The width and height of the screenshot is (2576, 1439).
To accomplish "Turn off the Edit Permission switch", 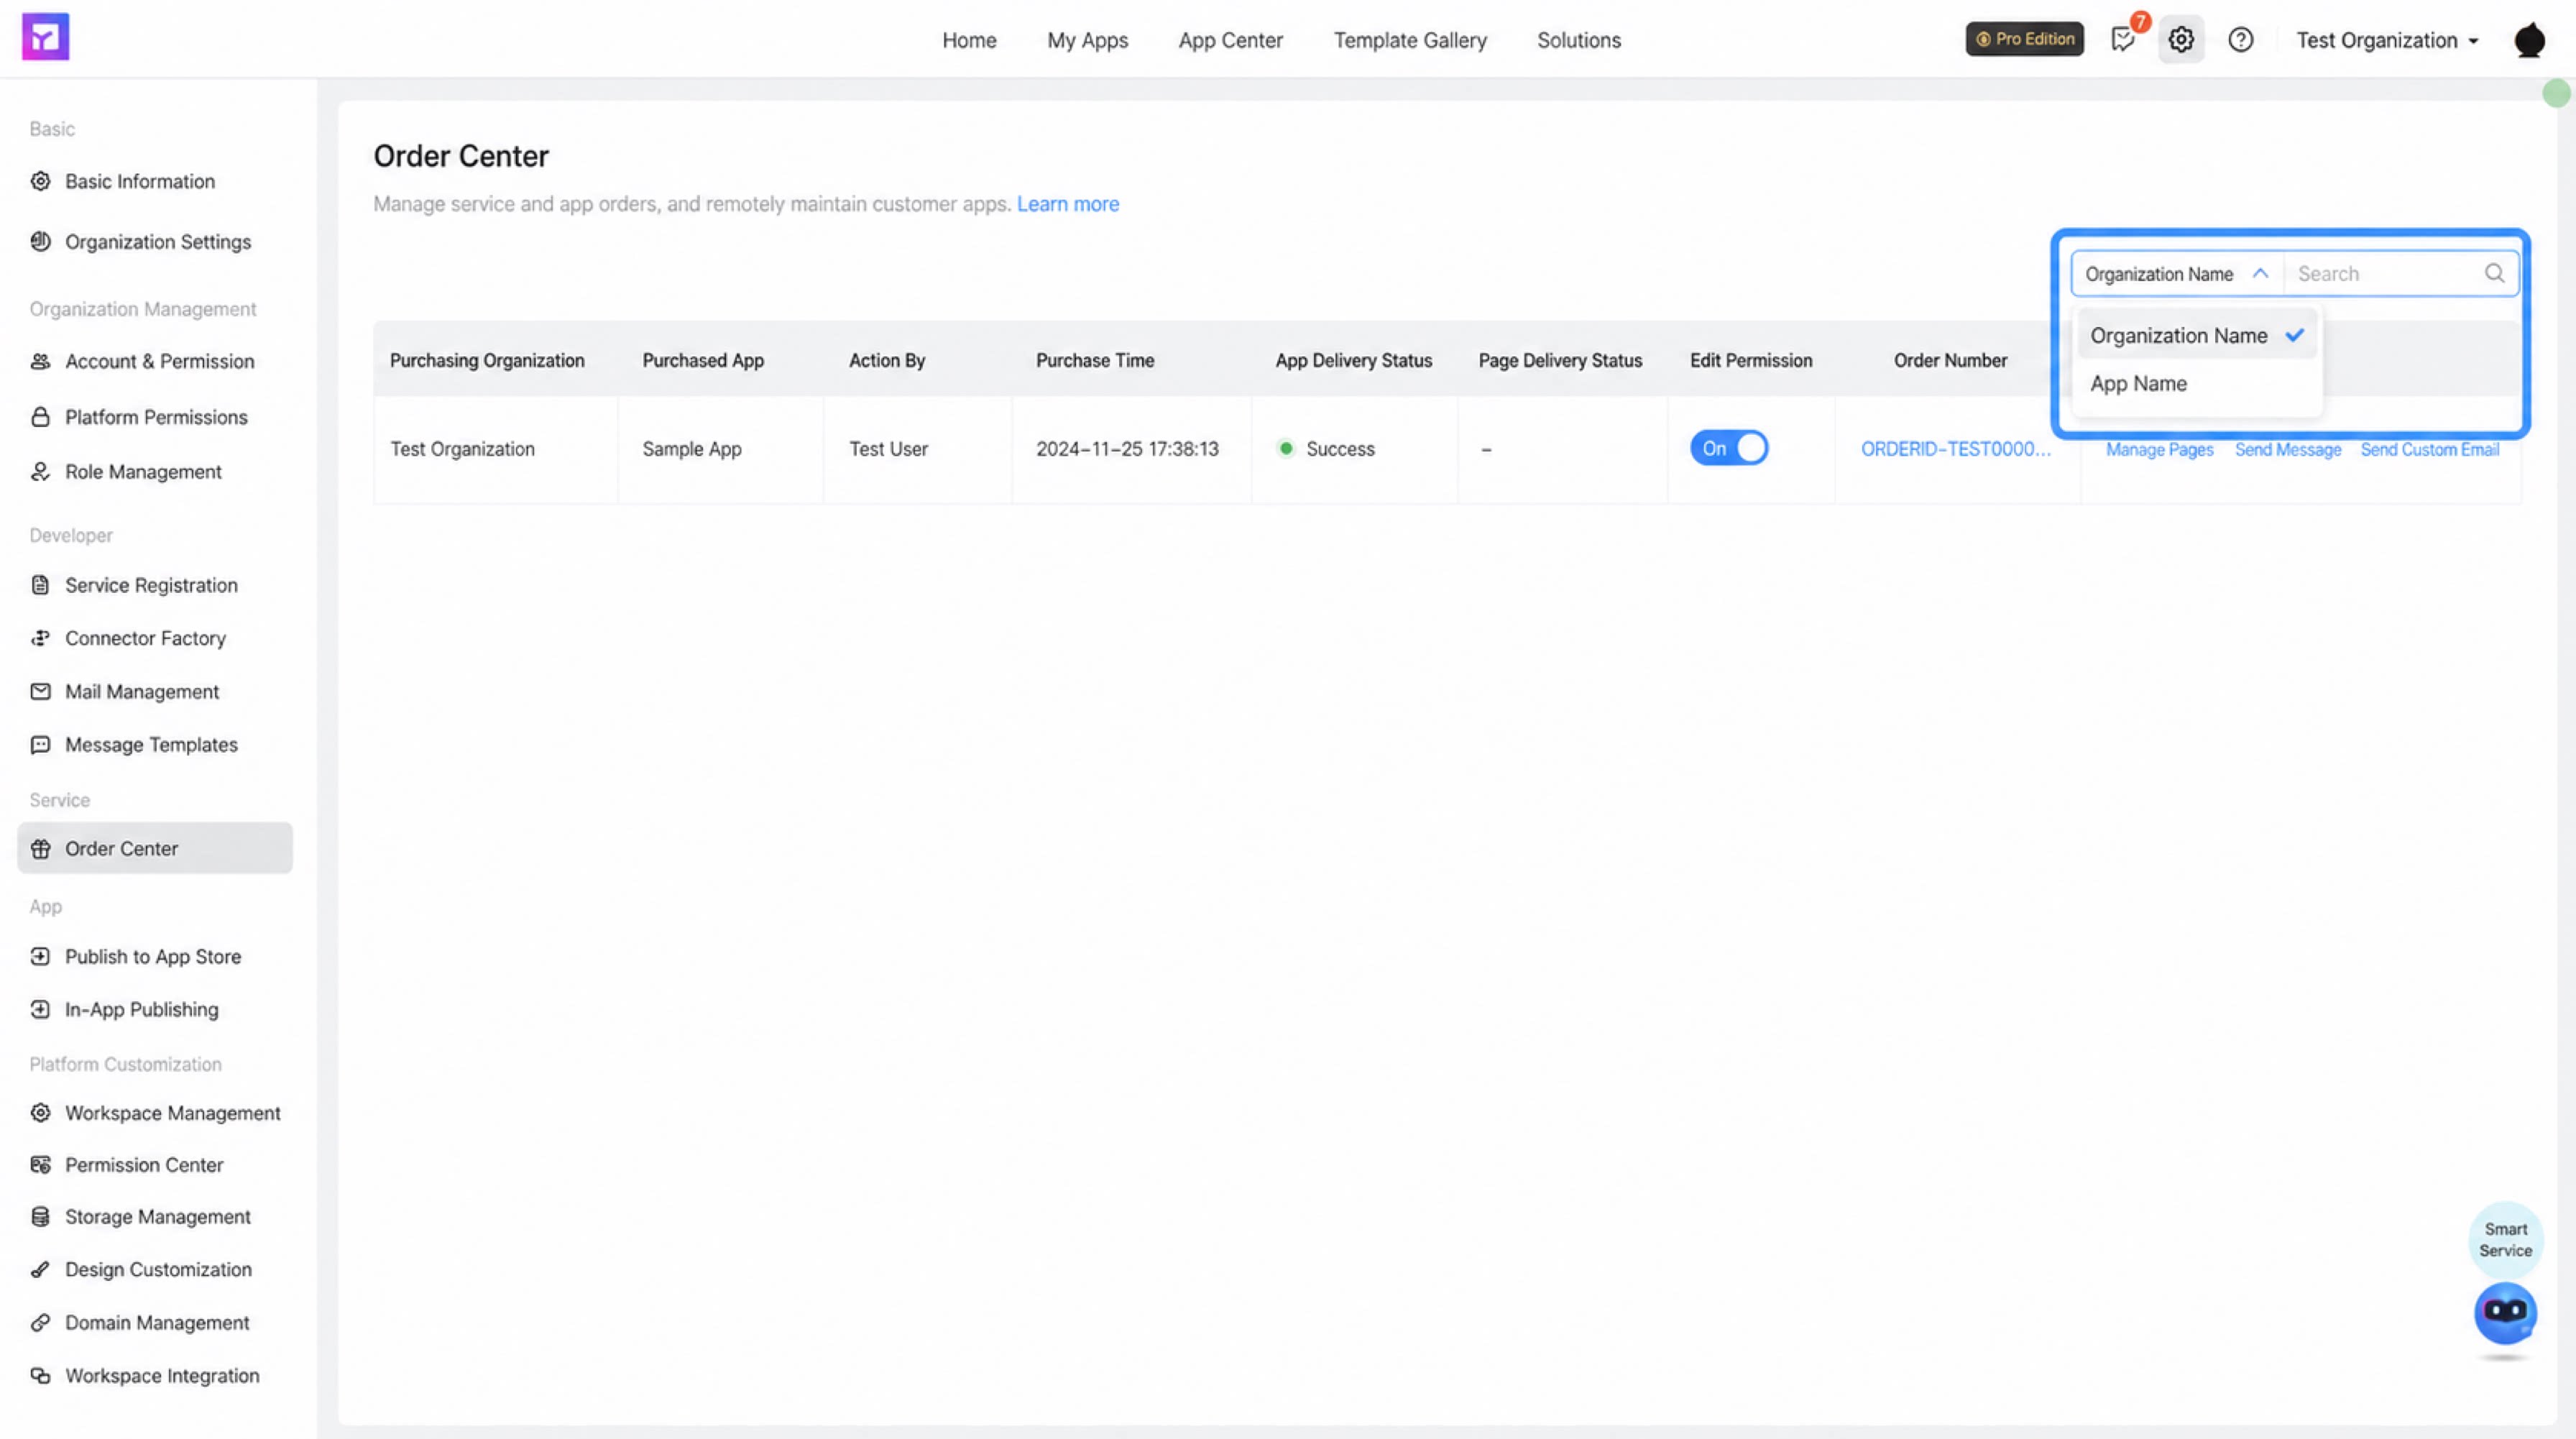I will pos(1729,448).
